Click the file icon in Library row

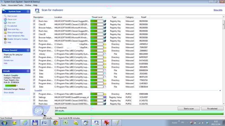pos(105,54)
